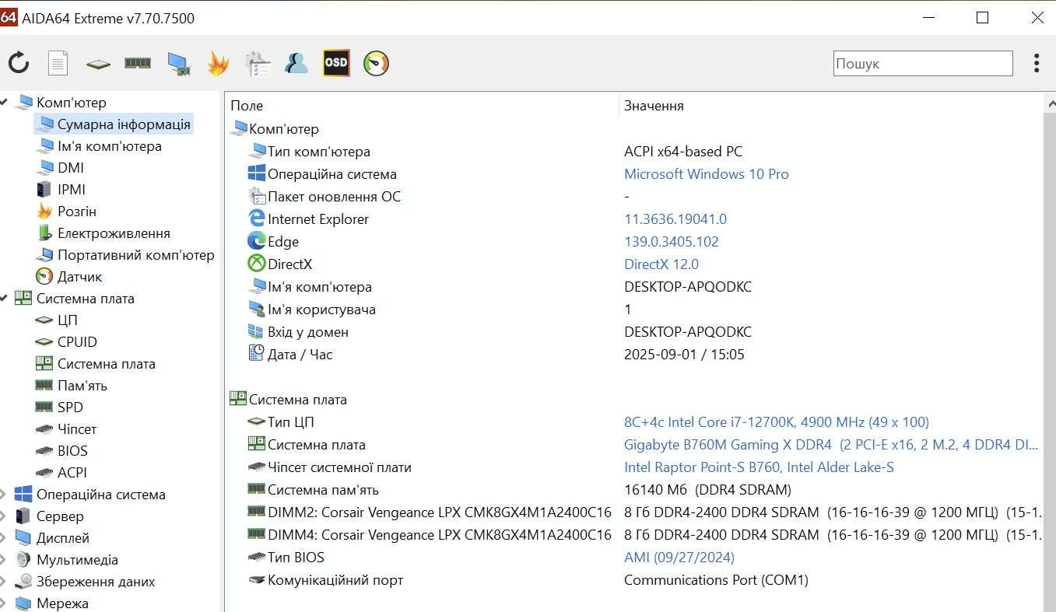
Task: Open Gigabyte B760M Gaming X DDR4 link
Action: click(x=831, y=445)
